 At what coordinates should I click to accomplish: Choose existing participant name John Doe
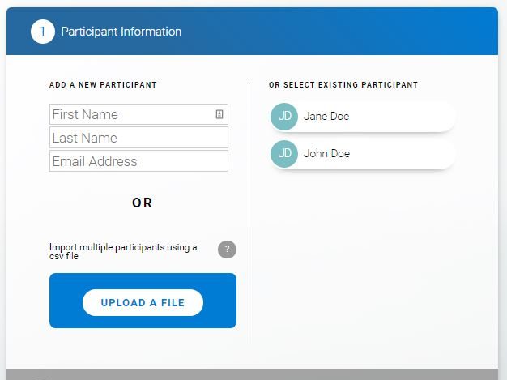326,153
